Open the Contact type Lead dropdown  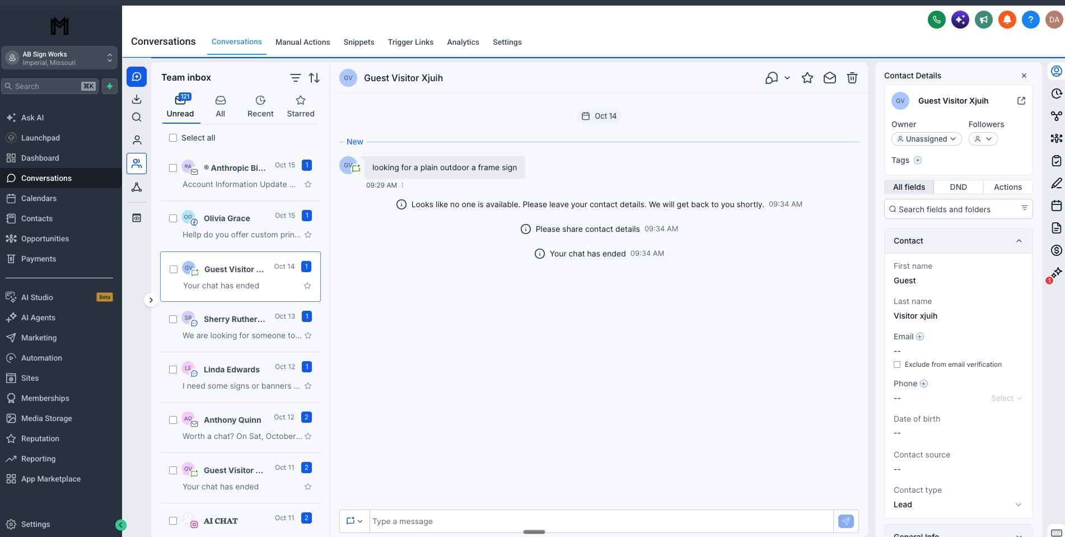(x=957, y=505)
